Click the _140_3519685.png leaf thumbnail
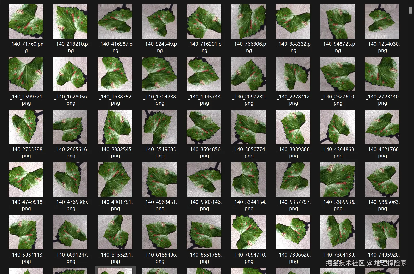The height and width of the screenshot is (274, 414). tap(159, 127)
